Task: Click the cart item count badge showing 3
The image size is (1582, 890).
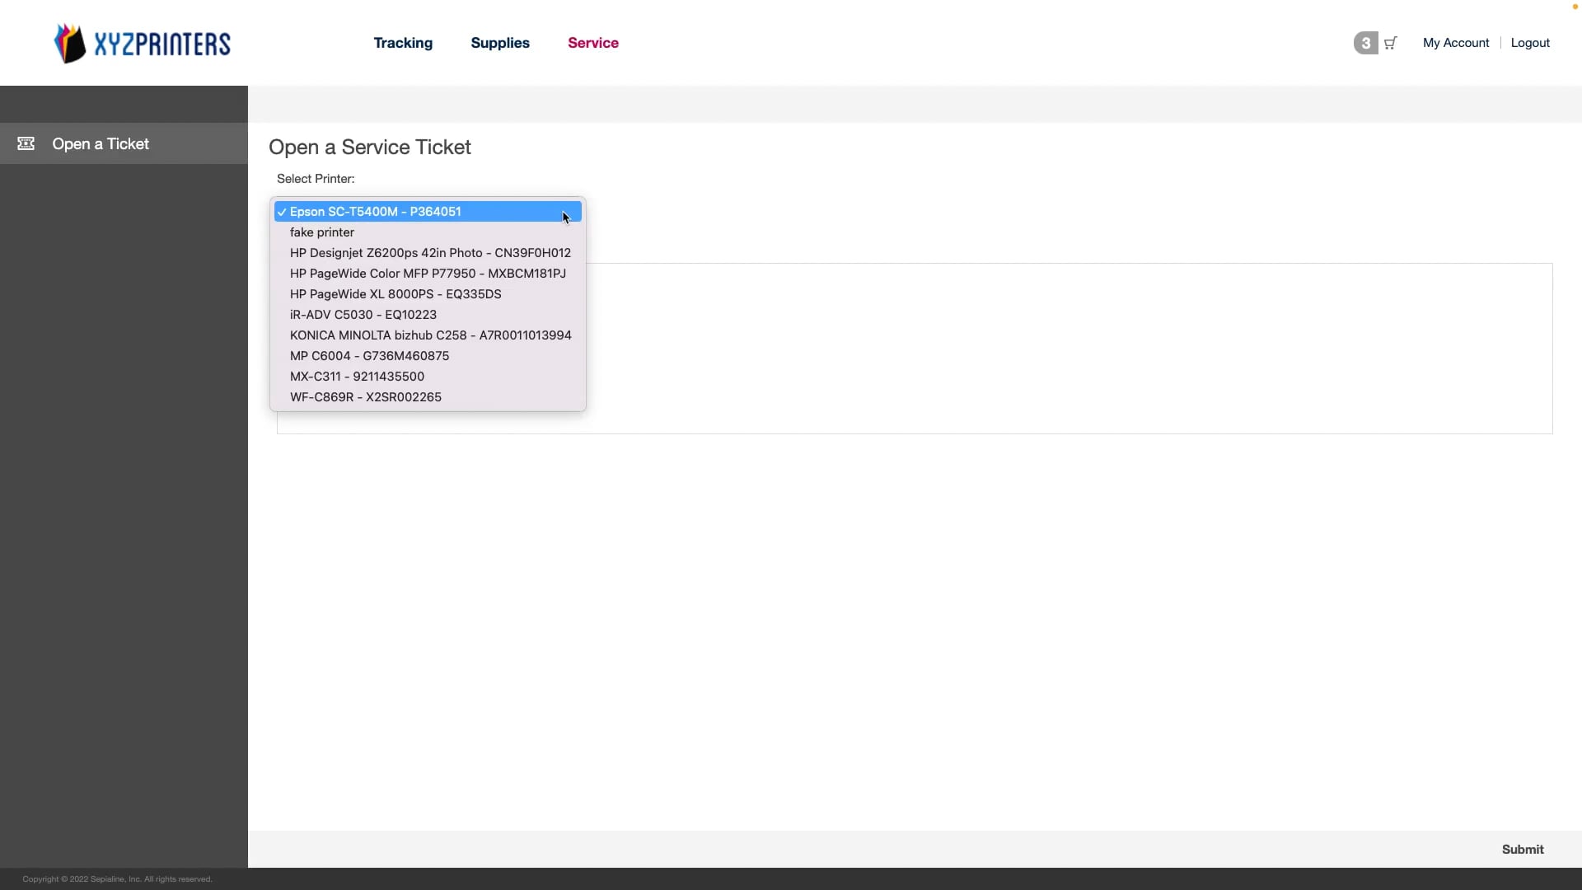Action: click(x=1364, y=42)
